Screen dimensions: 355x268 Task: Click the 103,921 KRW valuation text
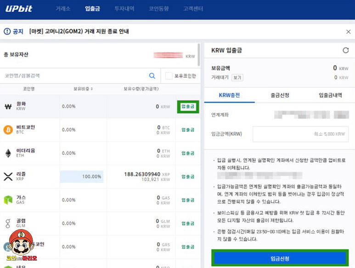click(x=156, y=180)
